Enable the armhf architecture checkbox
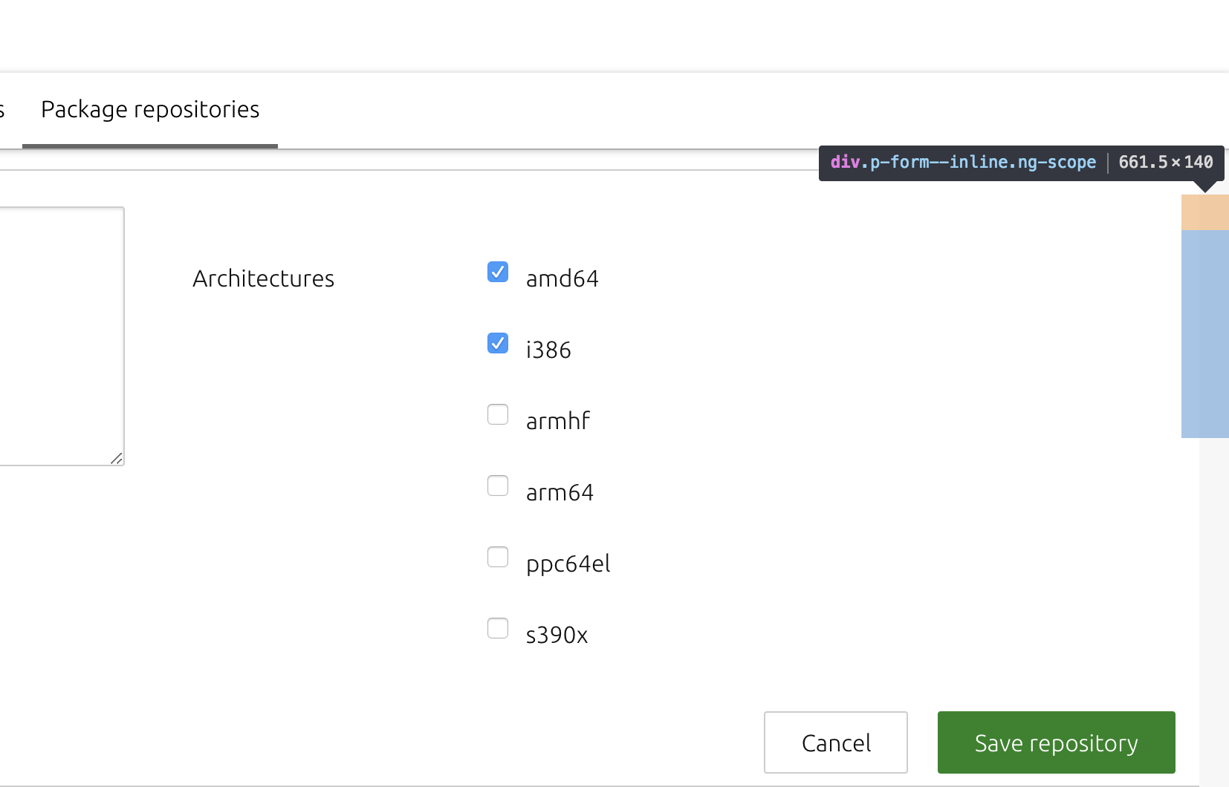 pyautogui.click(x=498, y=414)
